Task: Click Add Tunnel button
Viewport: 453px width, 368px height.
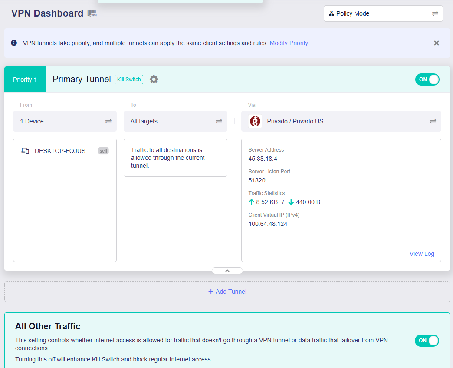Action: tap(227, 292)
